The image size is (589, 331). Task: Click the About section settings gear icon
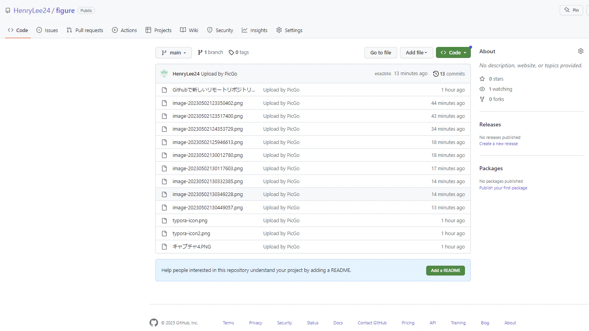point(581,51)
